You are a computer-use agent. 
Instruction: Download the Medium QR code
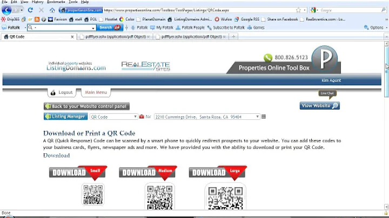point(148,173)
